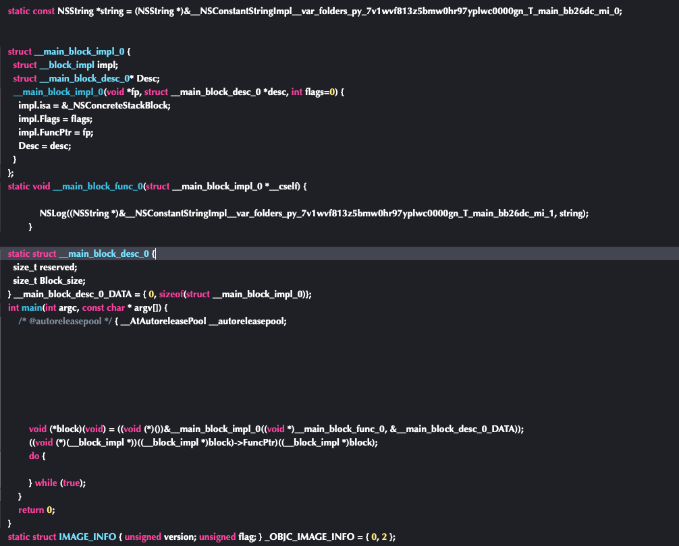Click the "struct __block_impl impl;" line

[x=65, y=65]
